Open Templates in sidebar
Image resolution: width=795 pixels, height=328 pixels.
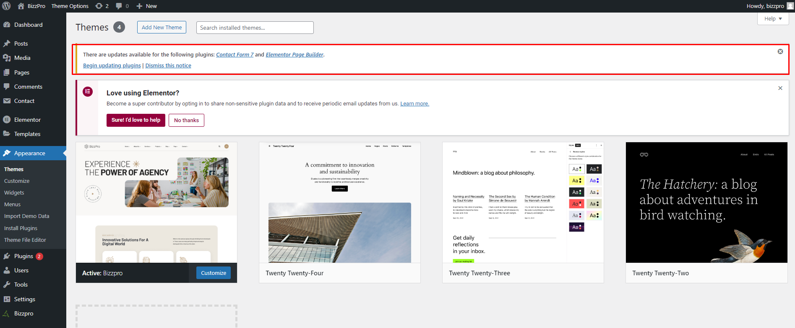[33, 134]
